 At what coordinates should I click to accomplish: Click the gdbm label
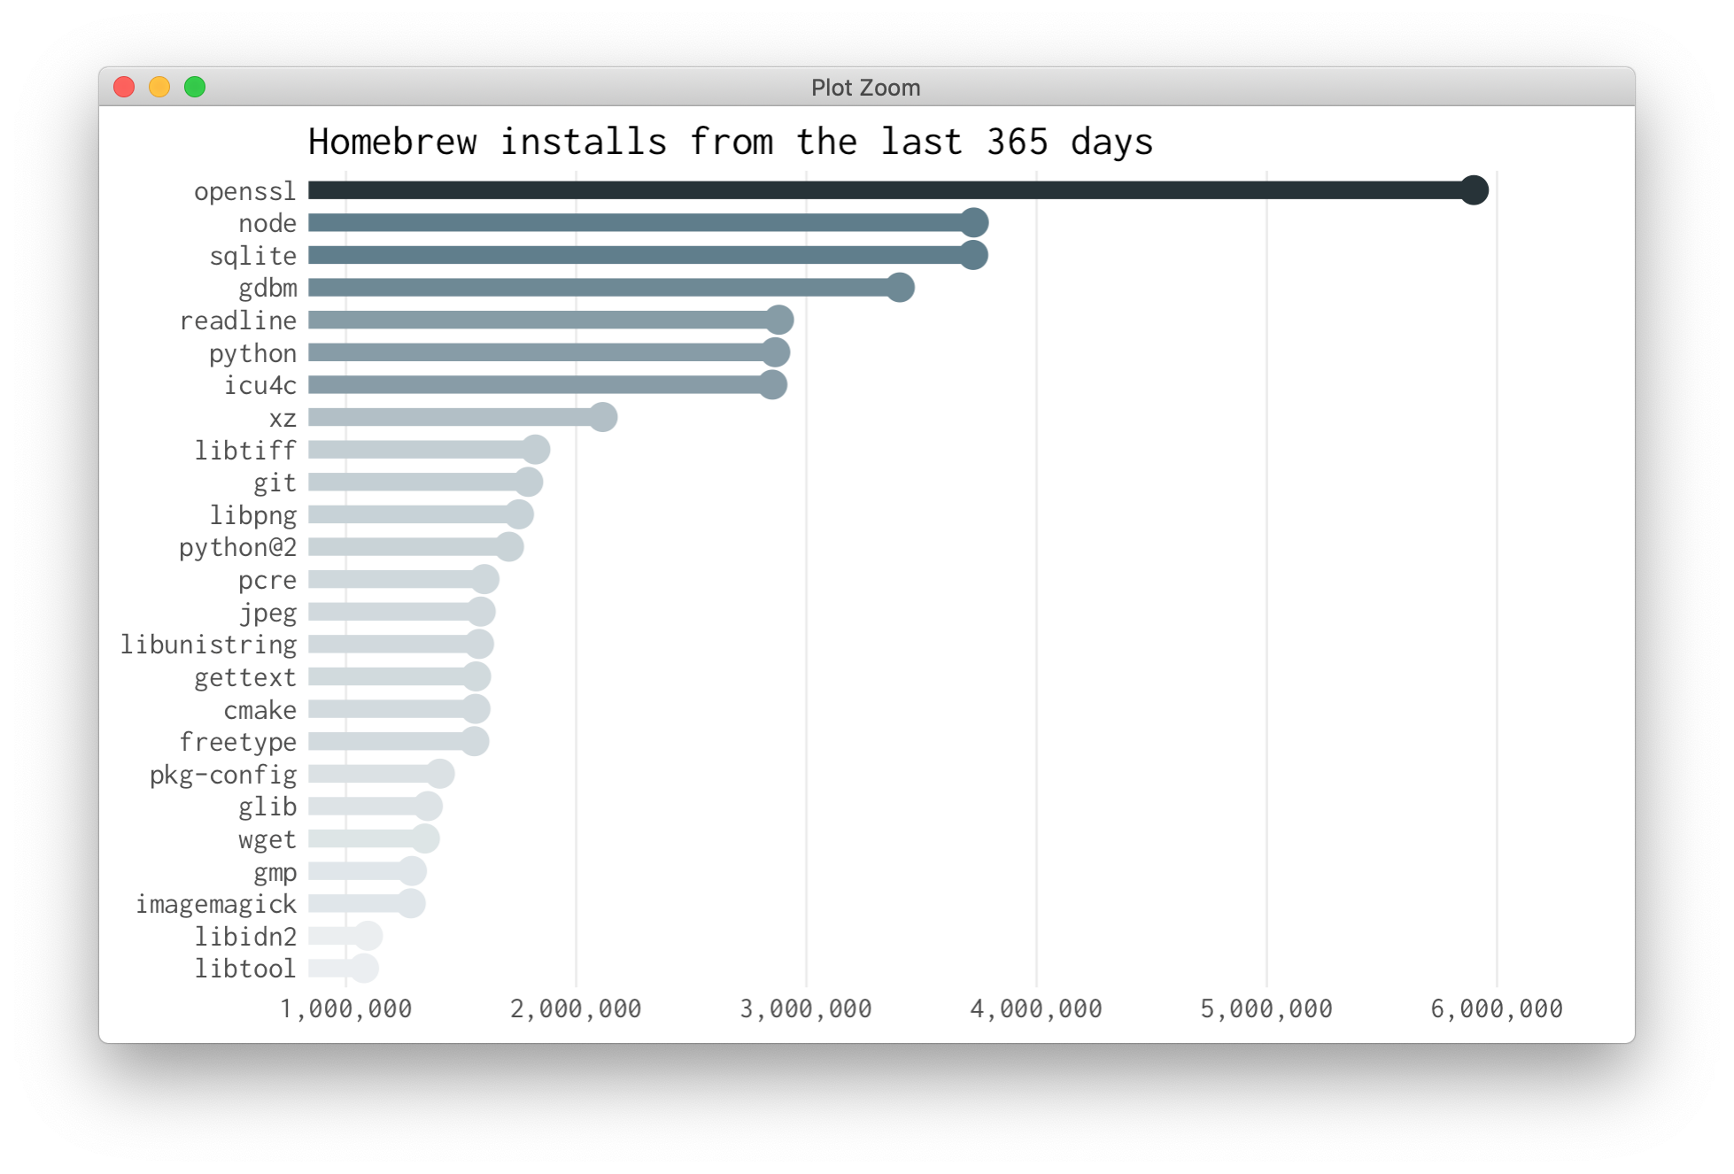tap(267, 289)
